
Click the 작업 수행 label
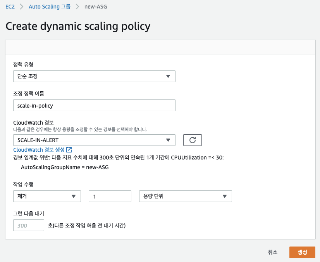[x=23, y=184]
